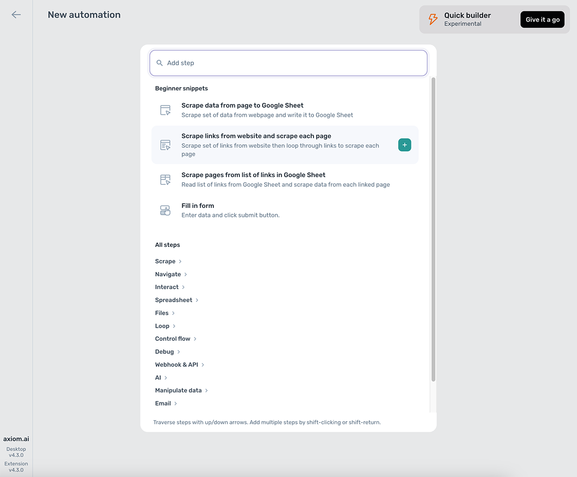Expand the Spreadsheet steps category
The width and height of the screenshot is (577, 477).
177,300
